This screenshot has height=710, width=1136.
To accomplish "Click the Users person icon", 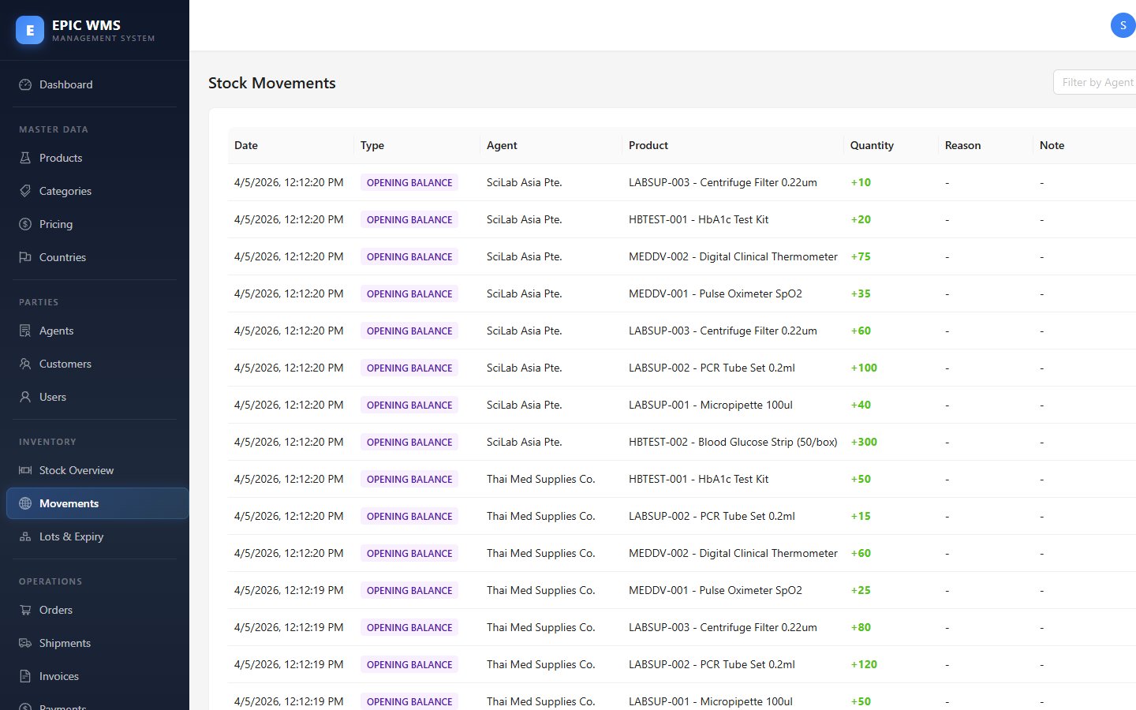I will pos(25,397).
